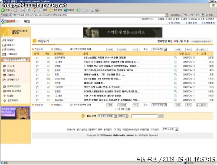Open 용량 추가/변경 in the sidebar

[14, 91]
